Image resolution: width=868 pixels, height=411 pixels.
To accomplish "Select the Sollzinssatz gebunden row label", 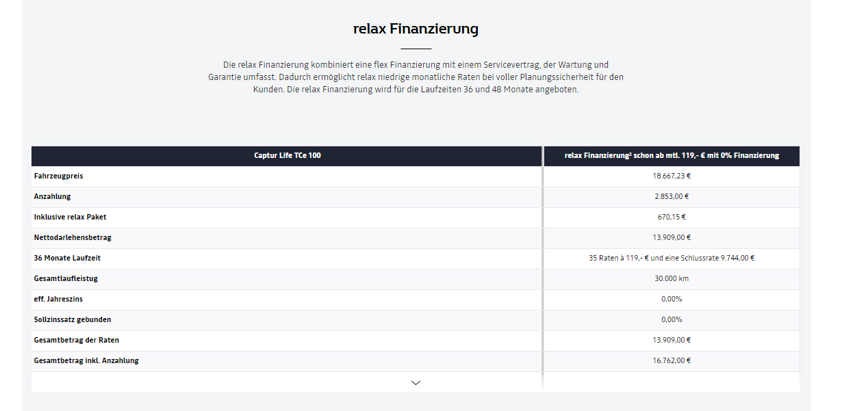I will coord(73,320).
